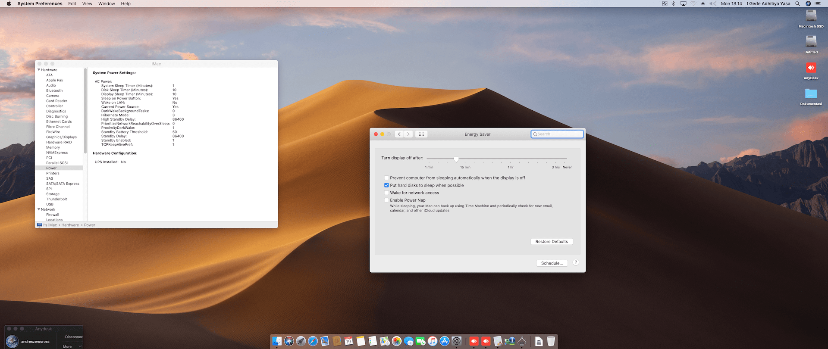
Task: Open the AnyDesk desktop shortcut icon
Action: (x=811, y=68)
